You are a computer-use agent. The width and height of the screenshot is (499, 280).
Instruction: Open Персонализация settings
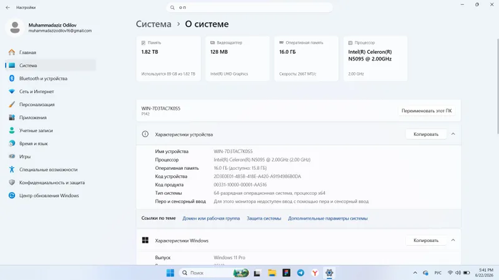51,104
